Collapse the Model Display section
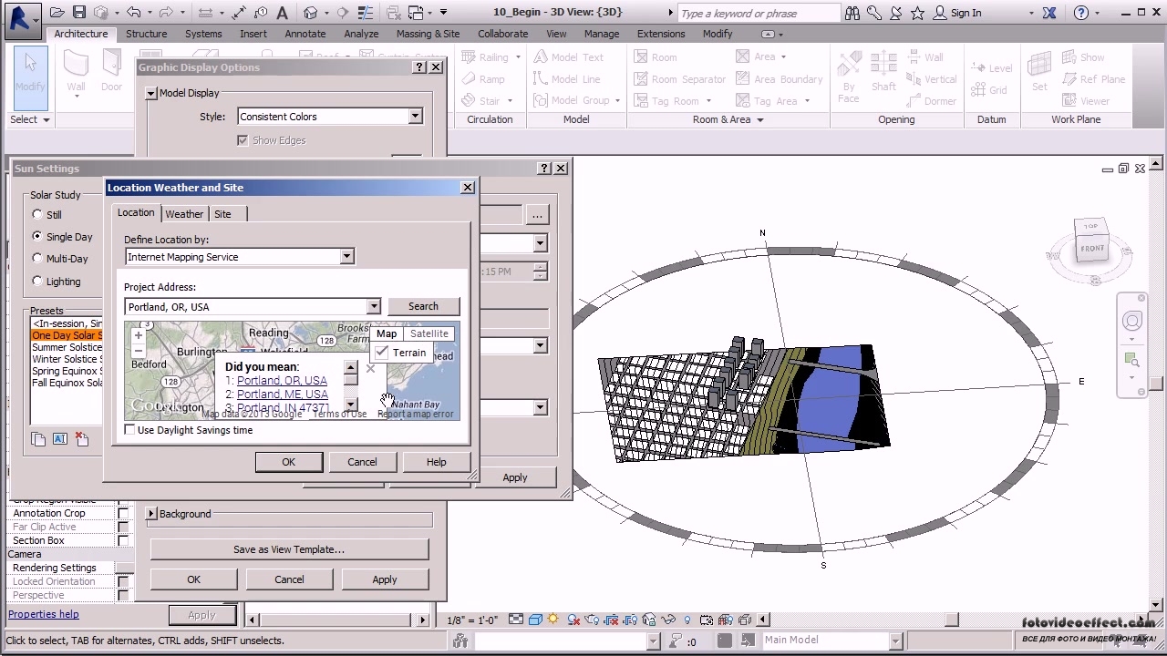1167x656 pixels. (150, 93)
